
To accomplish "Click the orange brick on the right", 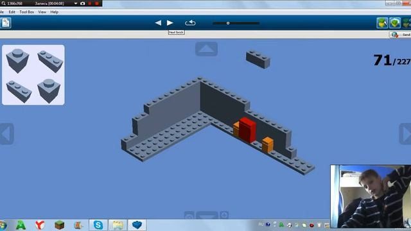I will [268, 145].
